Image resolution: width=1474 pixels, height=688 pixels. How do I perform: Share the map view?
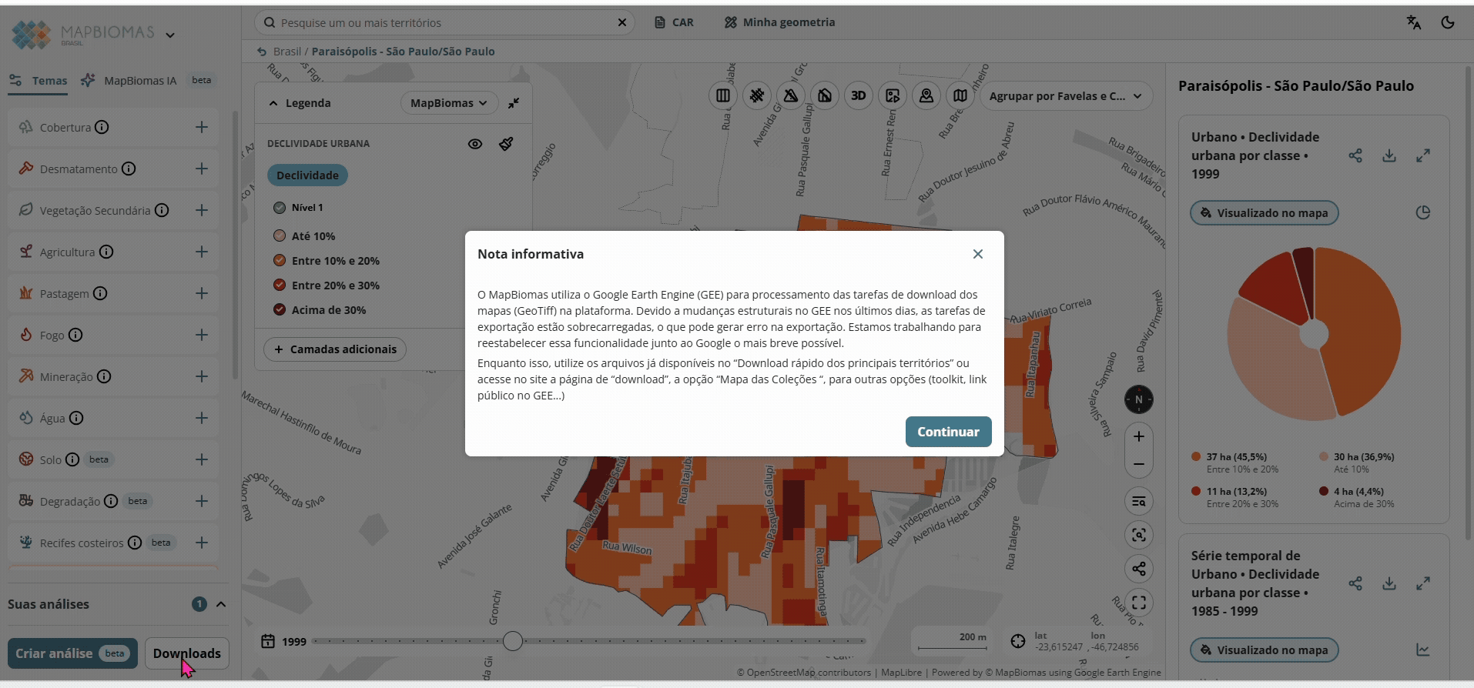1139,569
